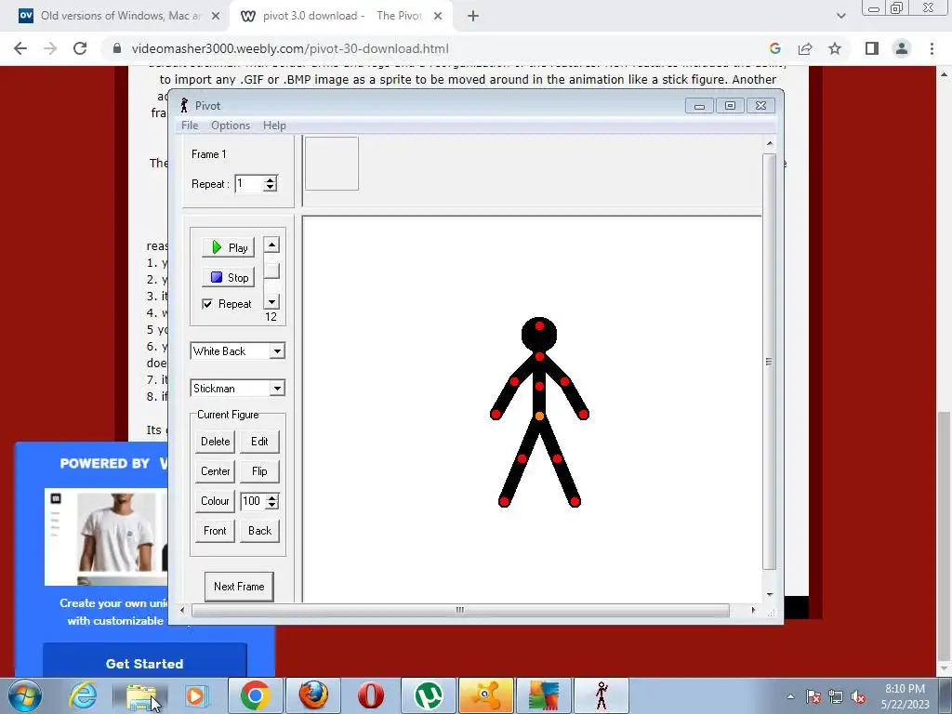Delete the current figure
This screenshot has height=714, width=952.
coord(215,442)
